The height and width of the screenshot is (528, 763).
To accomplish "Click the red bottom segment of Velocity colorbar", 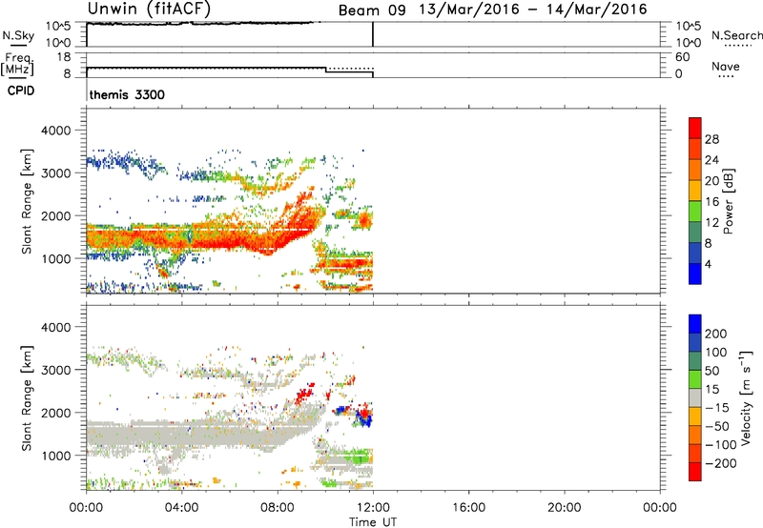I will pos(695,472).
